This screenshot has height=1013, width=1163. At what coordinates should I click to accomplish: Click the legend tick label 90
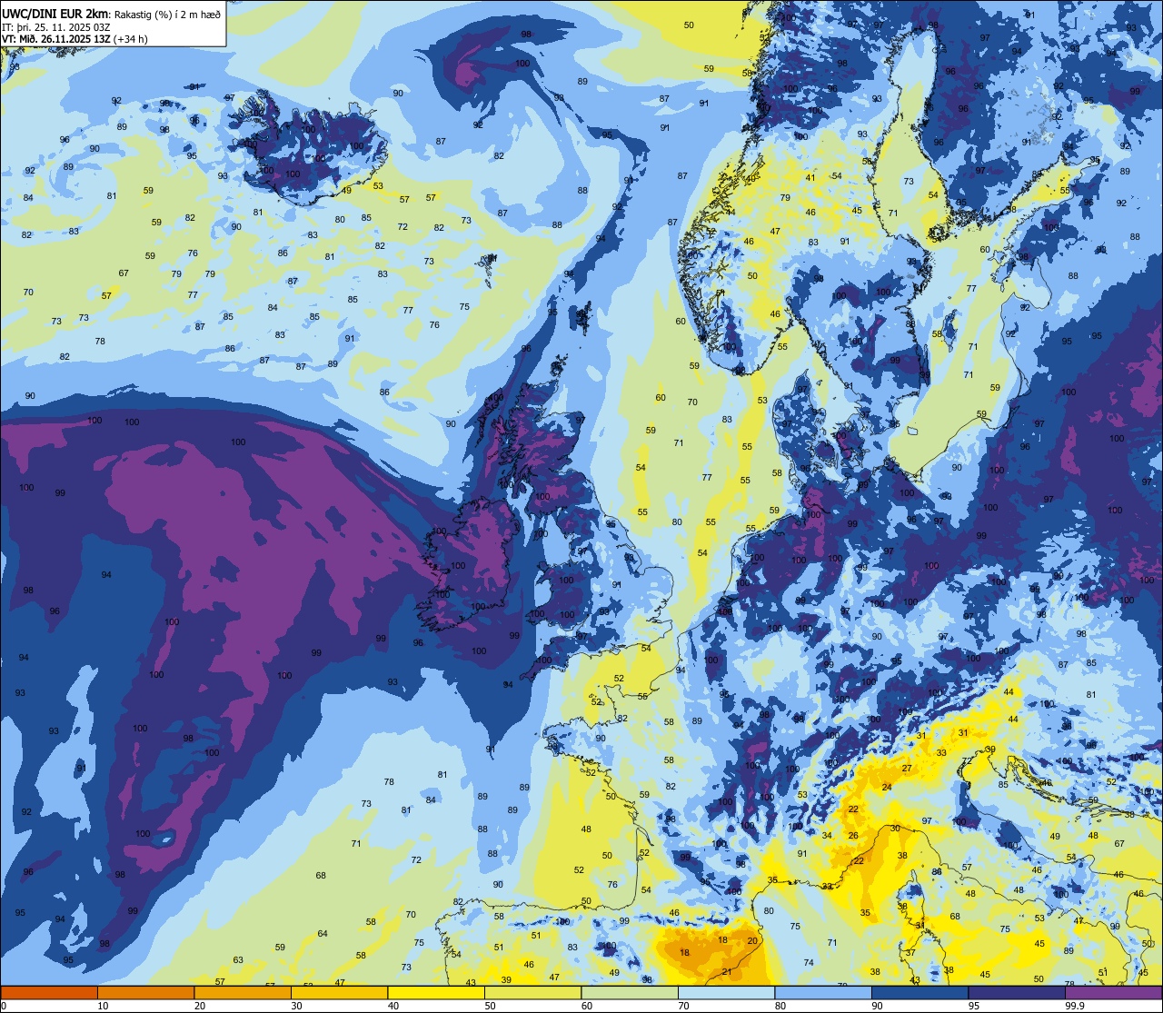point(877,1006)
